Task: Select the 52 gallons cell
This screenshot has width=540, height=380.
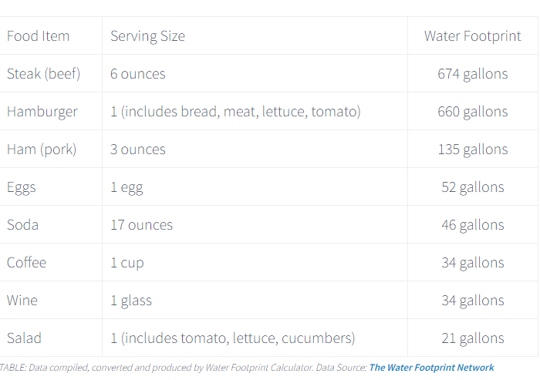Action: pos(472,187)
